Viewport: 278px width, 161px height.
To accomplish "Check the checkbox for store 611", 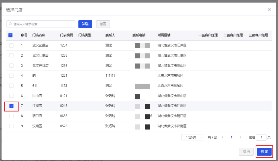I will point(11,86).
